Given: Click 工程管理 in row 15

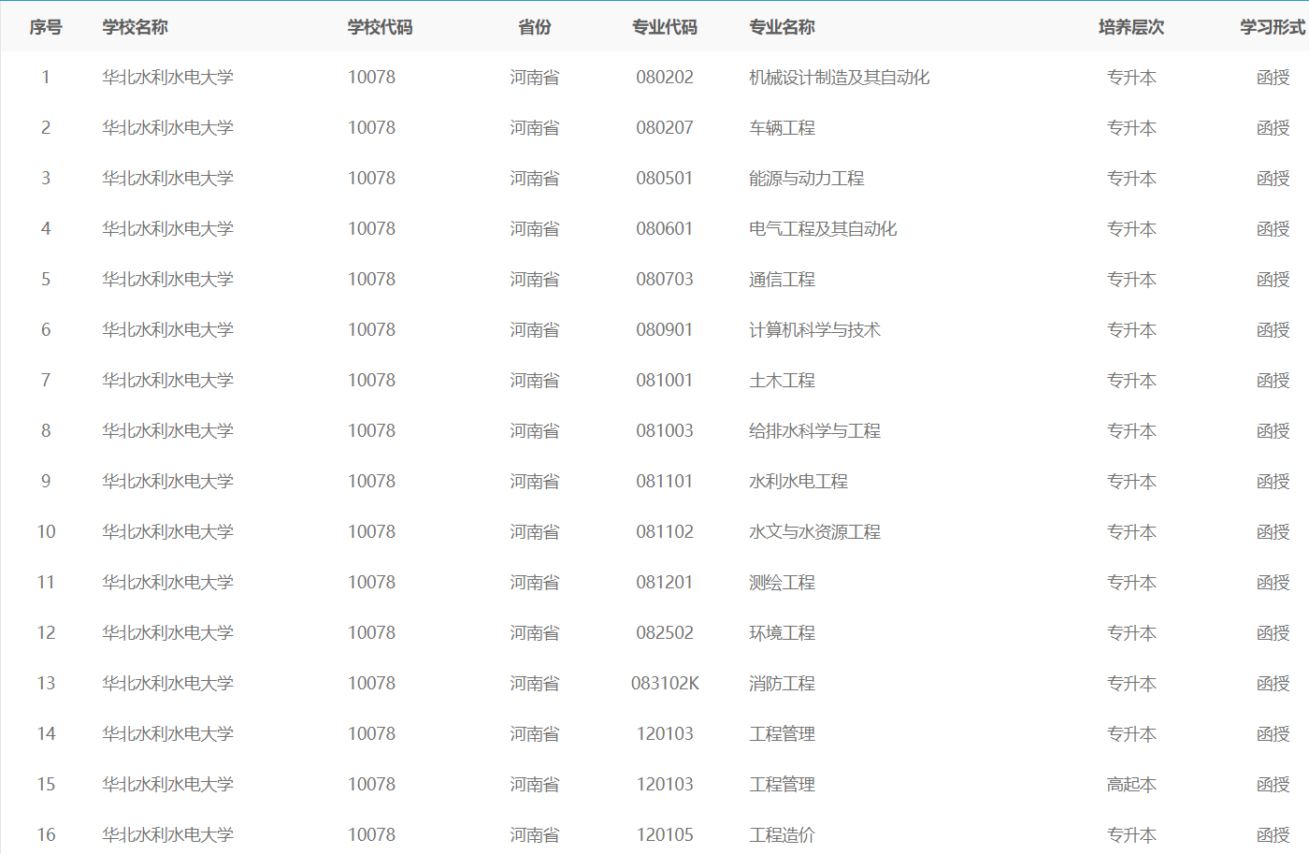Looking at the screenshot, I should pyautogui.click(x=782, y=785).
